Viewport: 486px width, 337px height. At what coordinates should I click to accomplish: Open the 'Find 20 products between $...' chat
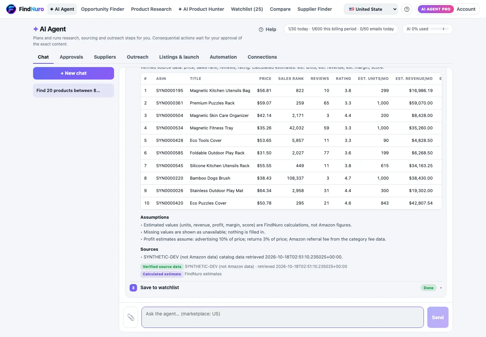pos(74,90)
